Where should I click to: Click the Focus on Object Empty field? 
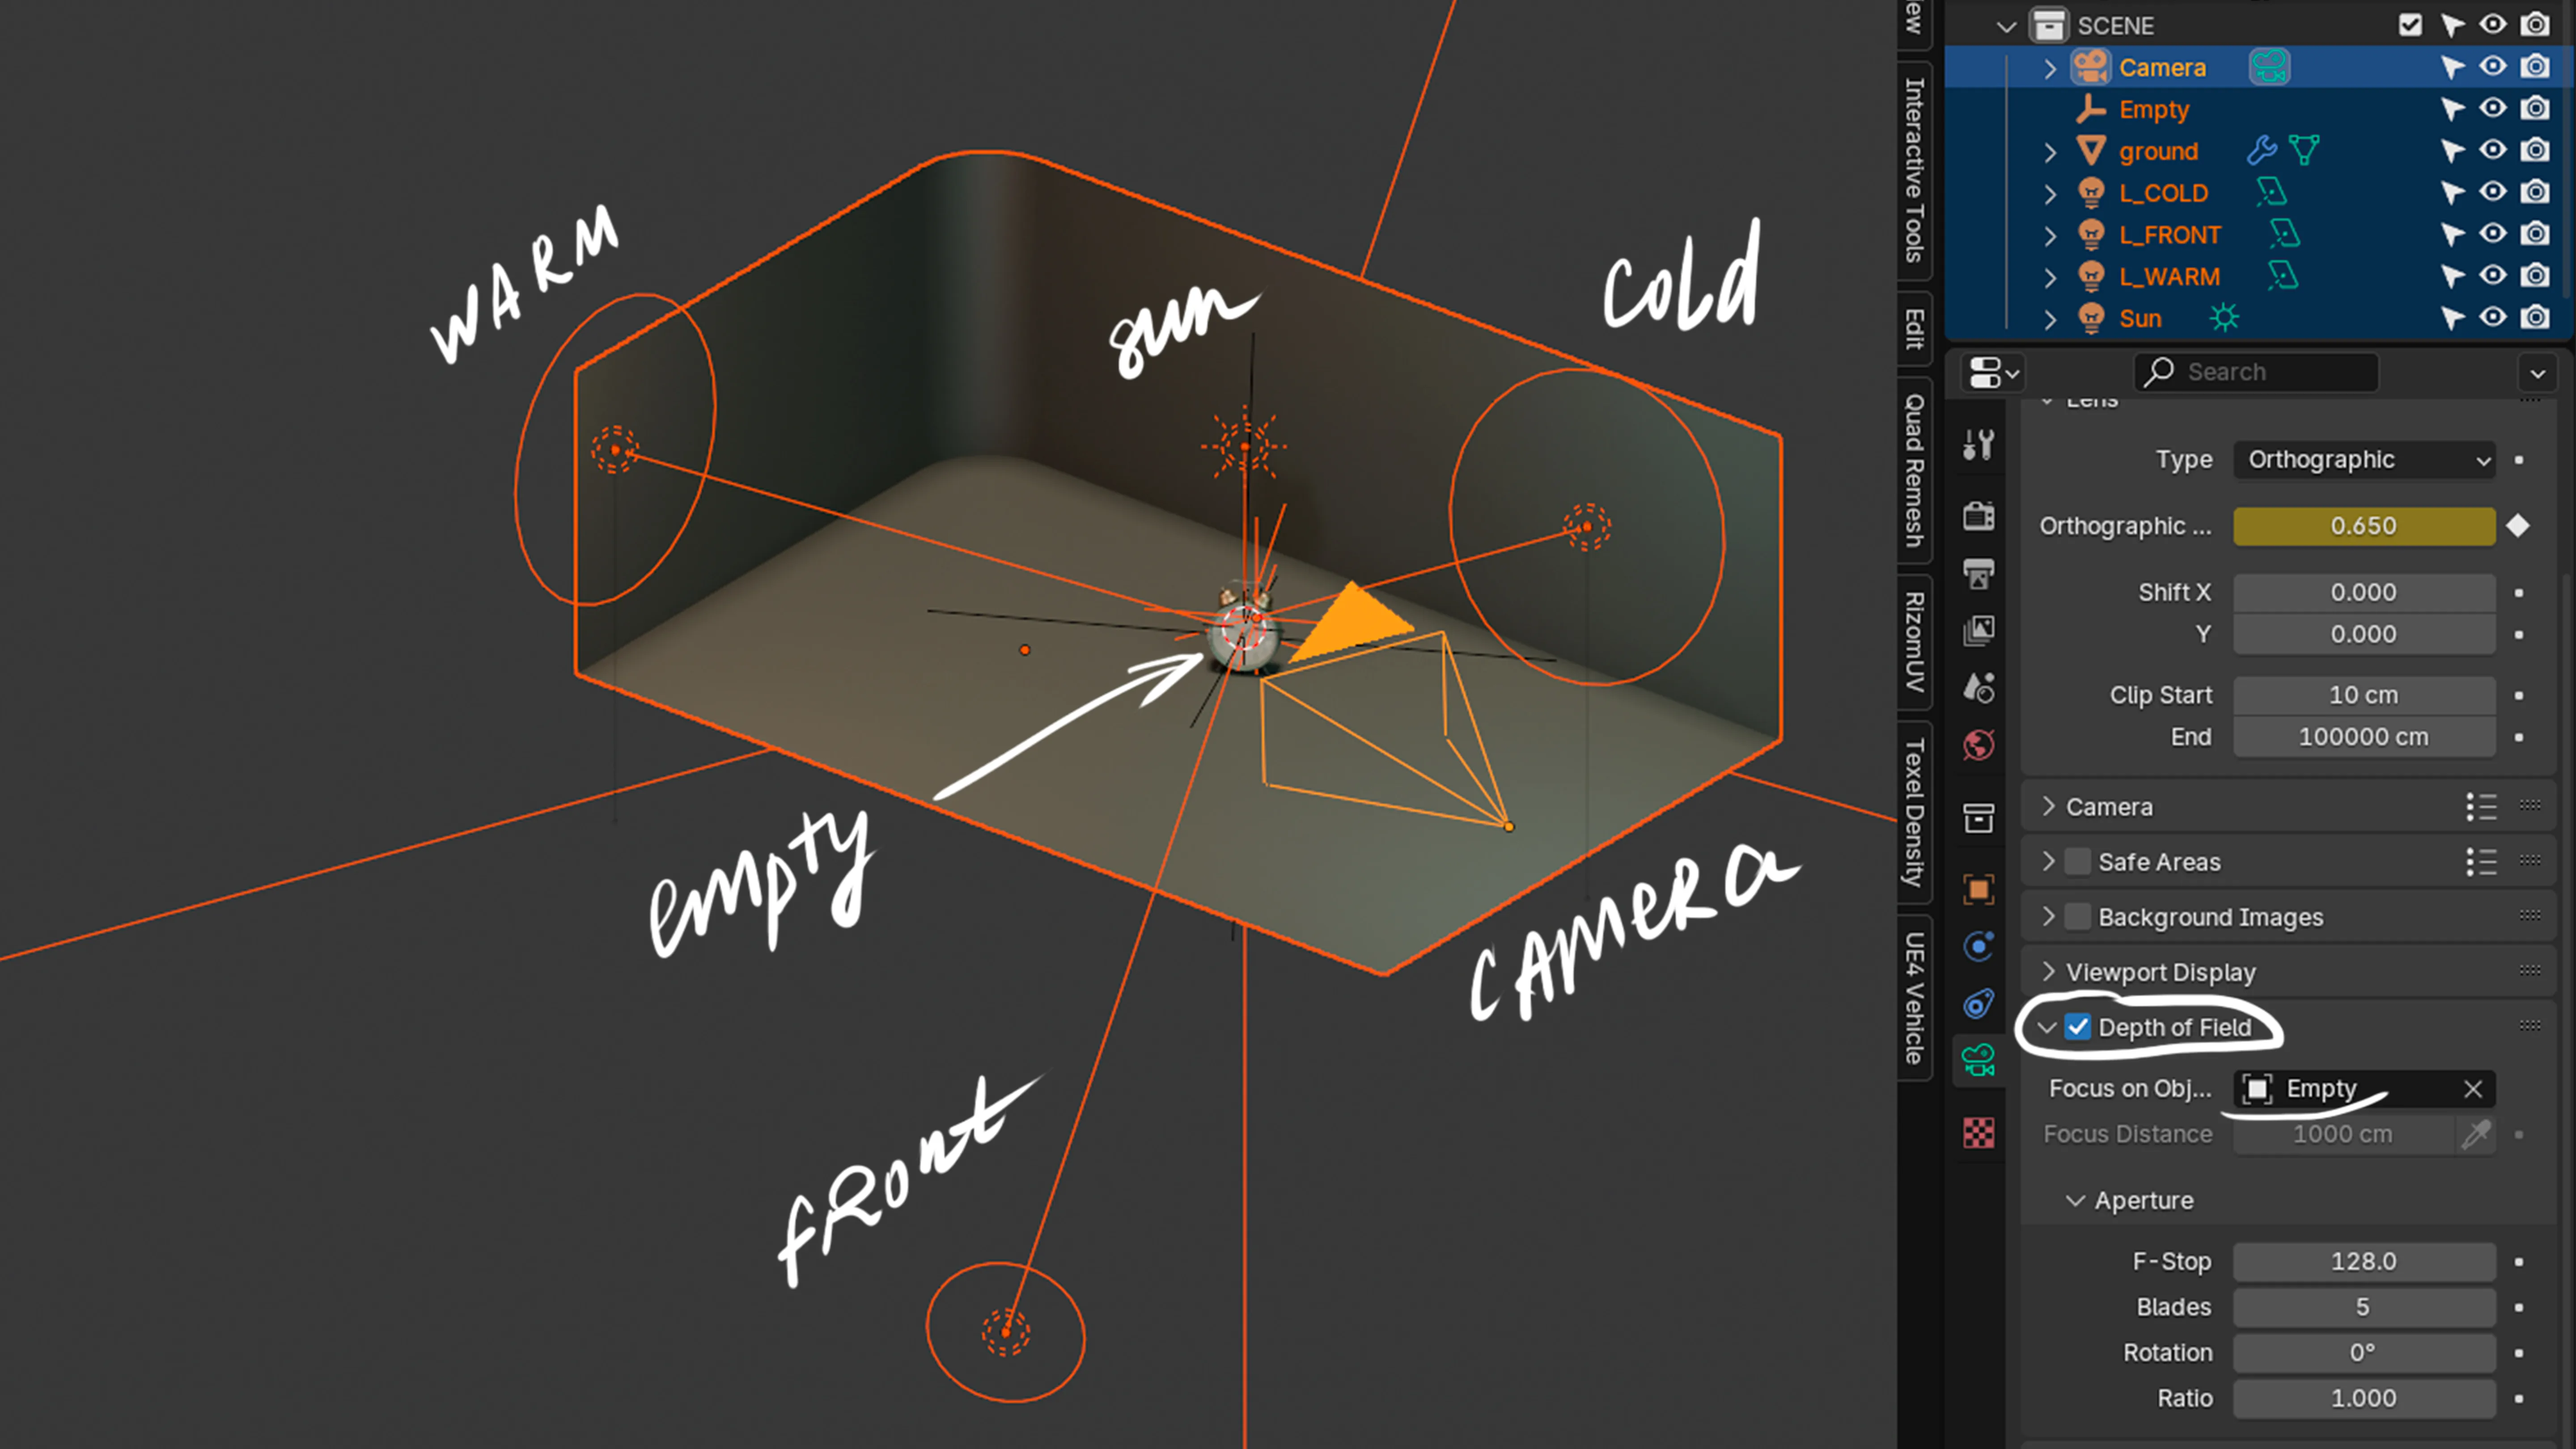(x=2364, y=1089)
